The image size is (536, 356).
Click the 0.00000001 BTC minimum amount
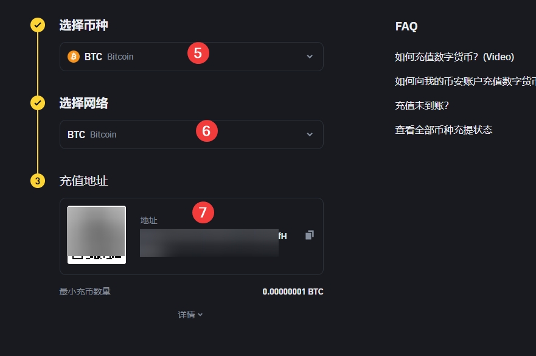pos(293,291)
